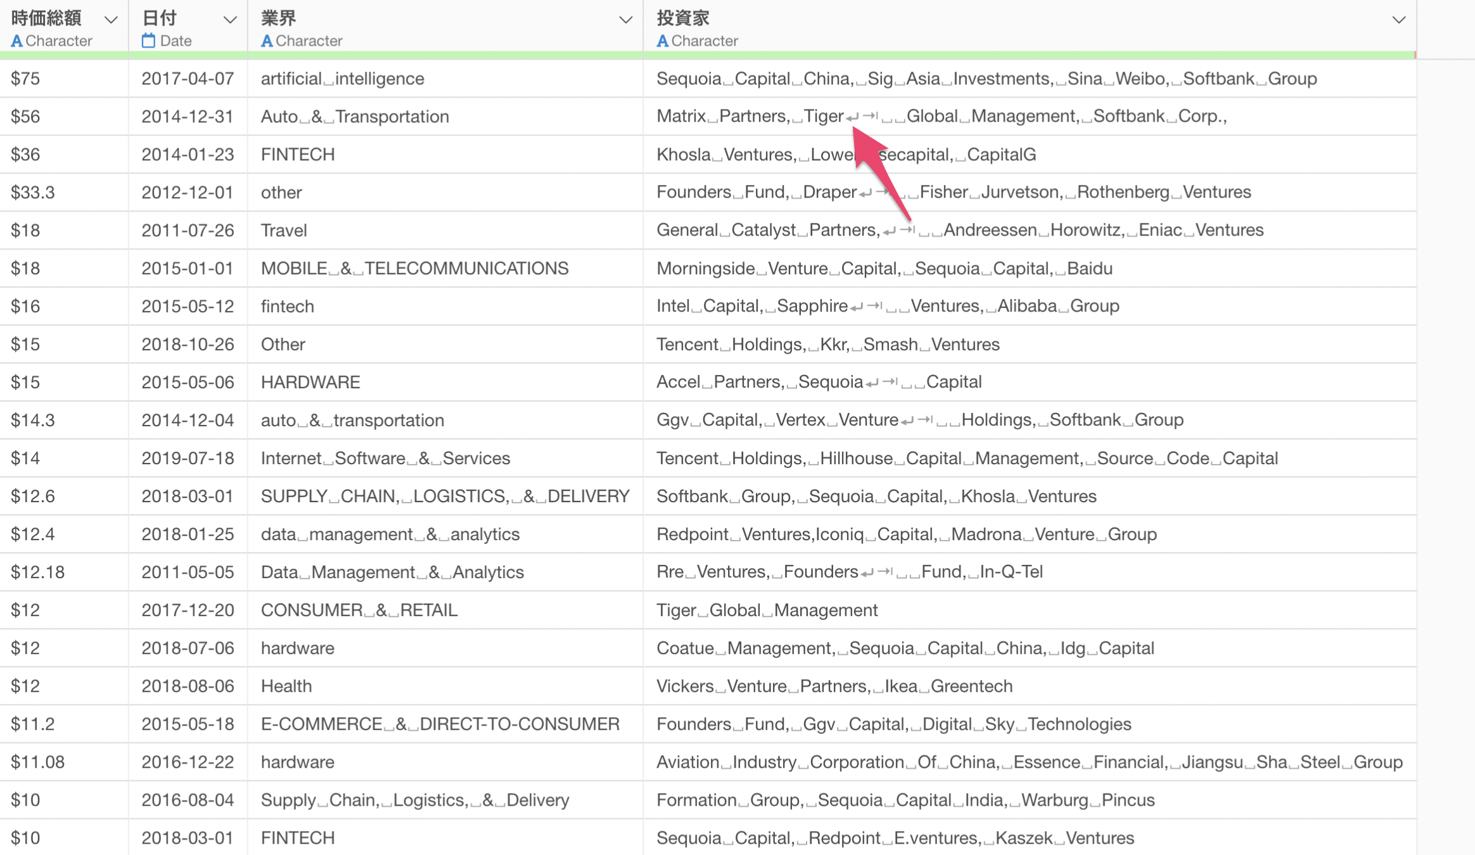
Task: Click the artificial_intelligence industry cell
Action: pos(445,79)
